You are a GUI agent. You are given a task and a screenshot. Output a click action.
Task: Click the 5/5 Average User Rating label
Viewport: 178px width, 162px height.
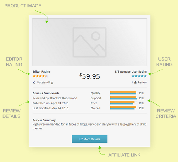(131, 71)
